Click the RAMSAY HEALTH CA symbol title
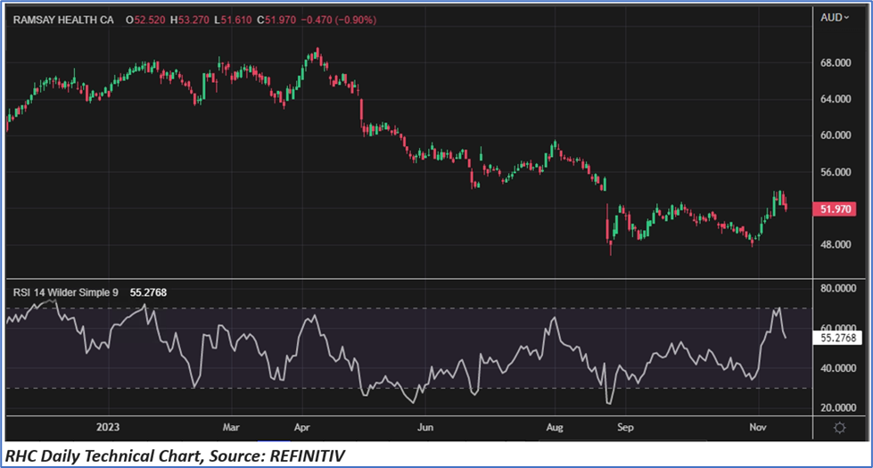The height and width of the screenshot is (468, 873). tap(63, 20)
